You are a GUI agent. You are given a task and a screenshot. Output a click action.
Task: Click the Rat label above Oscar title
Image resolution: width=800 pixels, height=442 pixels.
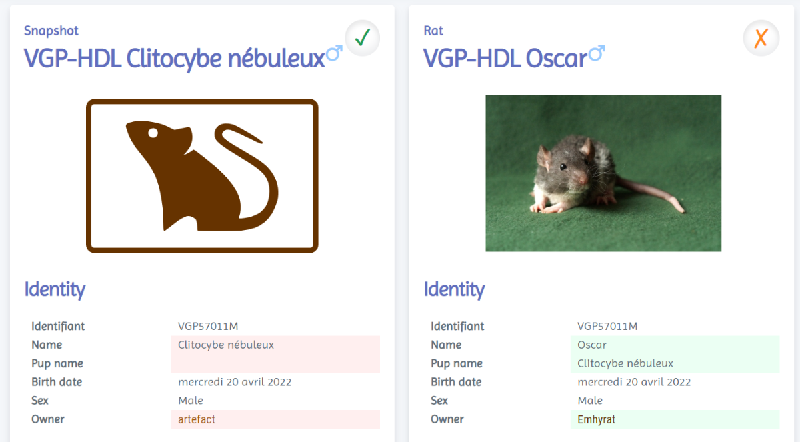pos(433,31)
